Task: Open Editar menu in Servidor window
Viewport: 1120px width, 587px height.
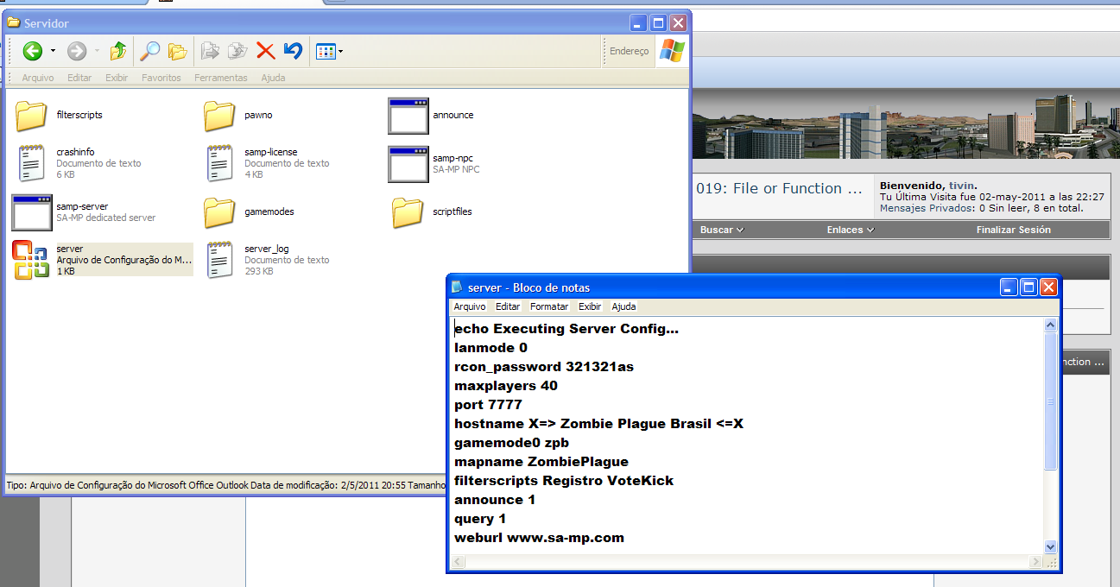Action: coord(79,78)
